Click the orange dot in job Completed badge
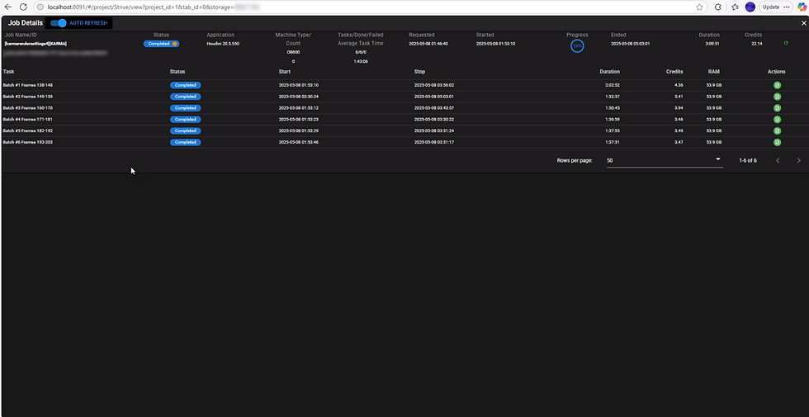 [x=175, y=44]
